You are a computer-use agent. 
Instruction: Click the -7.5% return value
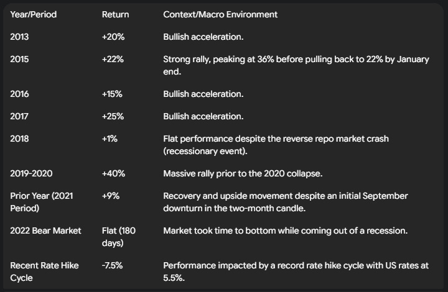point(112,265)
